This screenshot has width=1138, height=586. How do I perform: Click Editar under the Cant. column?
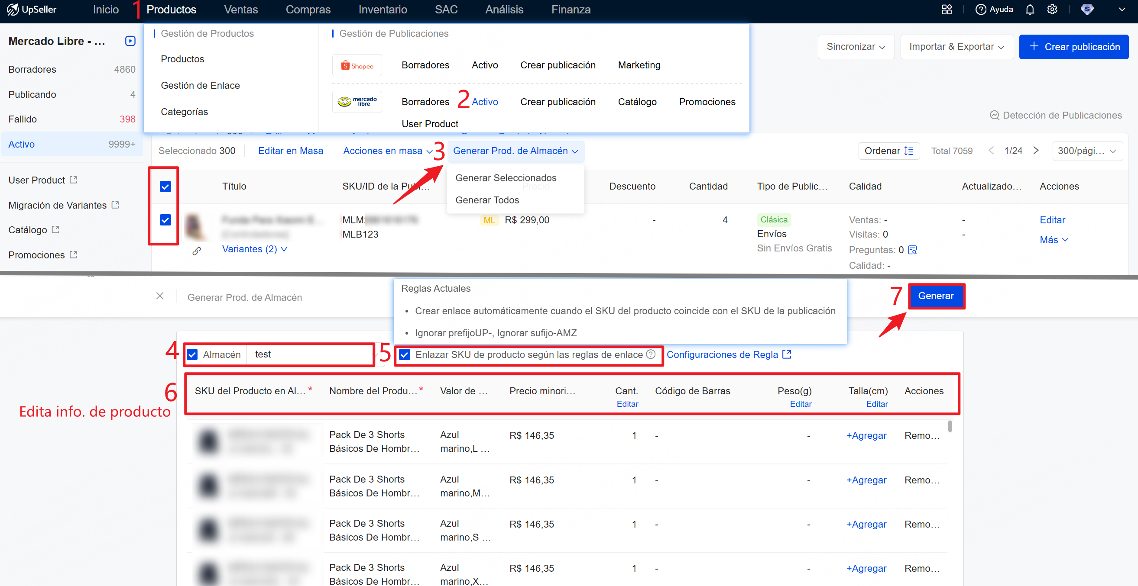tap(627, 403)
